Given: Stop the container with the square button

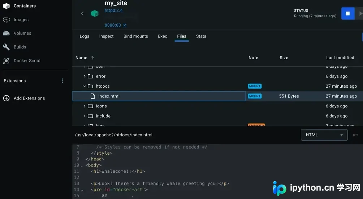Looking at the screenshot, I should (348, 13).
